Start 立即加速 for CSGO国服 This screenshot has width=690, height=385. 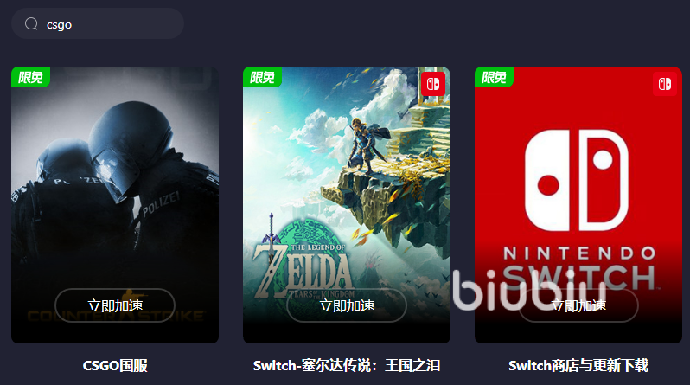pyautogui.click(x=115, y=305)
